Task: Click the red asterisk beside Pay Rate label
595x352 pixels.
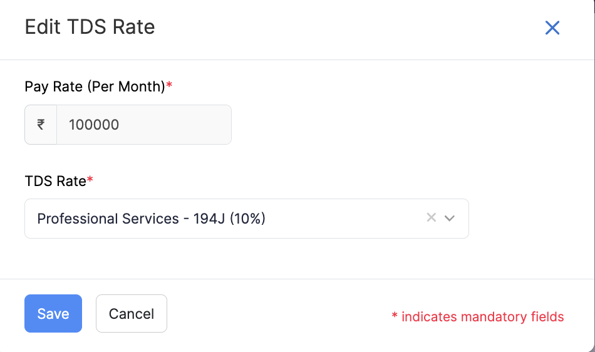Action: tap(169, 86)
